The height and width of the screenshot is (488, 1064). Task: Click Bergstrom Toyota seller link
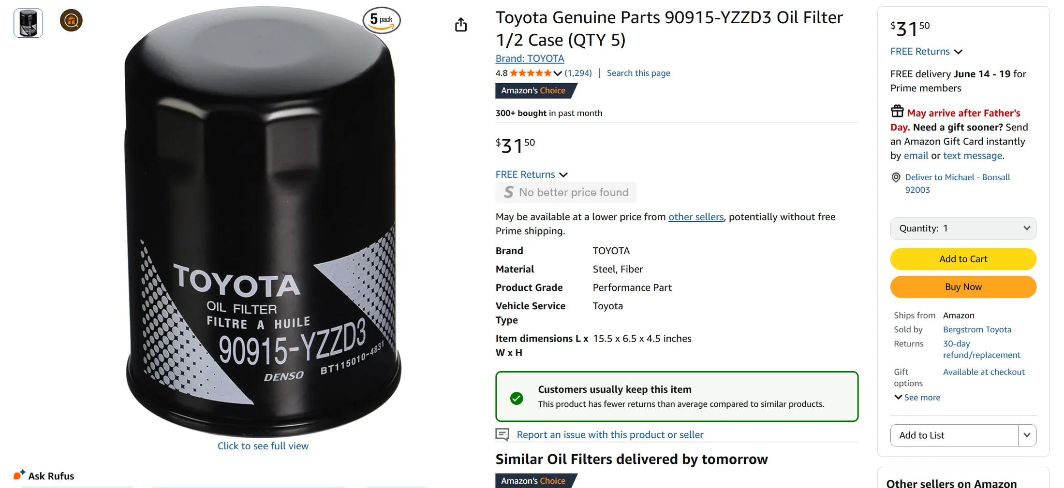coord(977,330)
